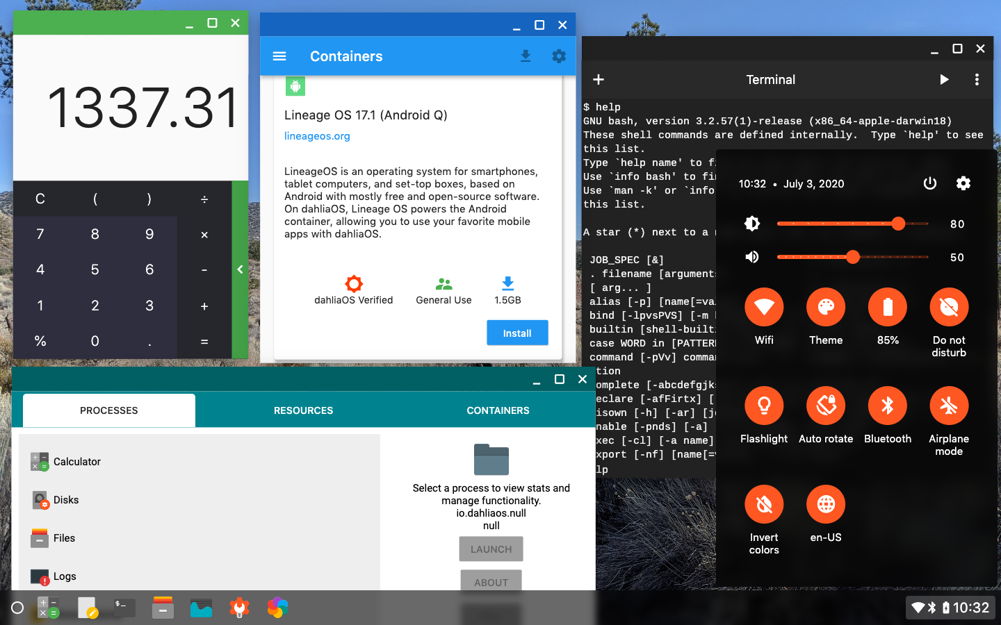
Task: Switch to the Resources tab
Action: coord(303,410)
